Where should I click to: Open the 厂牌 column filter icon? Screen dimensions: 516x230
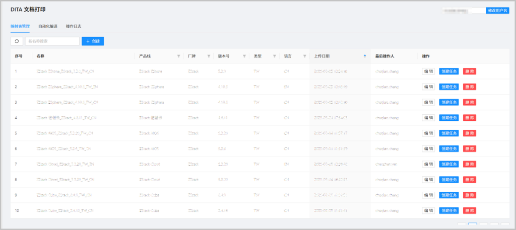209,56
